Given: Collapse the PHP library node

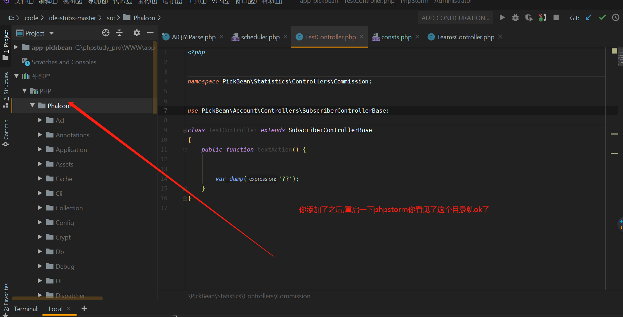Looking at the screenshot, I should click(24, 91).
